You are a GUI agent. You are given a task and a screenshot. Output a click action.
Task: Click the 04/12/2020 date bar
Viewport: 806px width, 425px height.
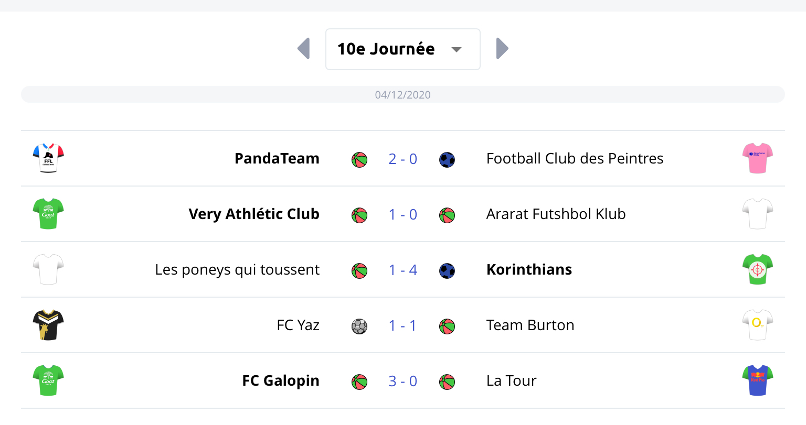(402, 95)
